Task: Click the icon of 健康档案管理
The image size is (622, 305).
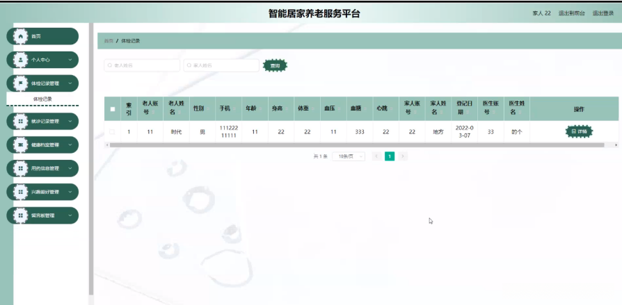Action: point(21,145)
